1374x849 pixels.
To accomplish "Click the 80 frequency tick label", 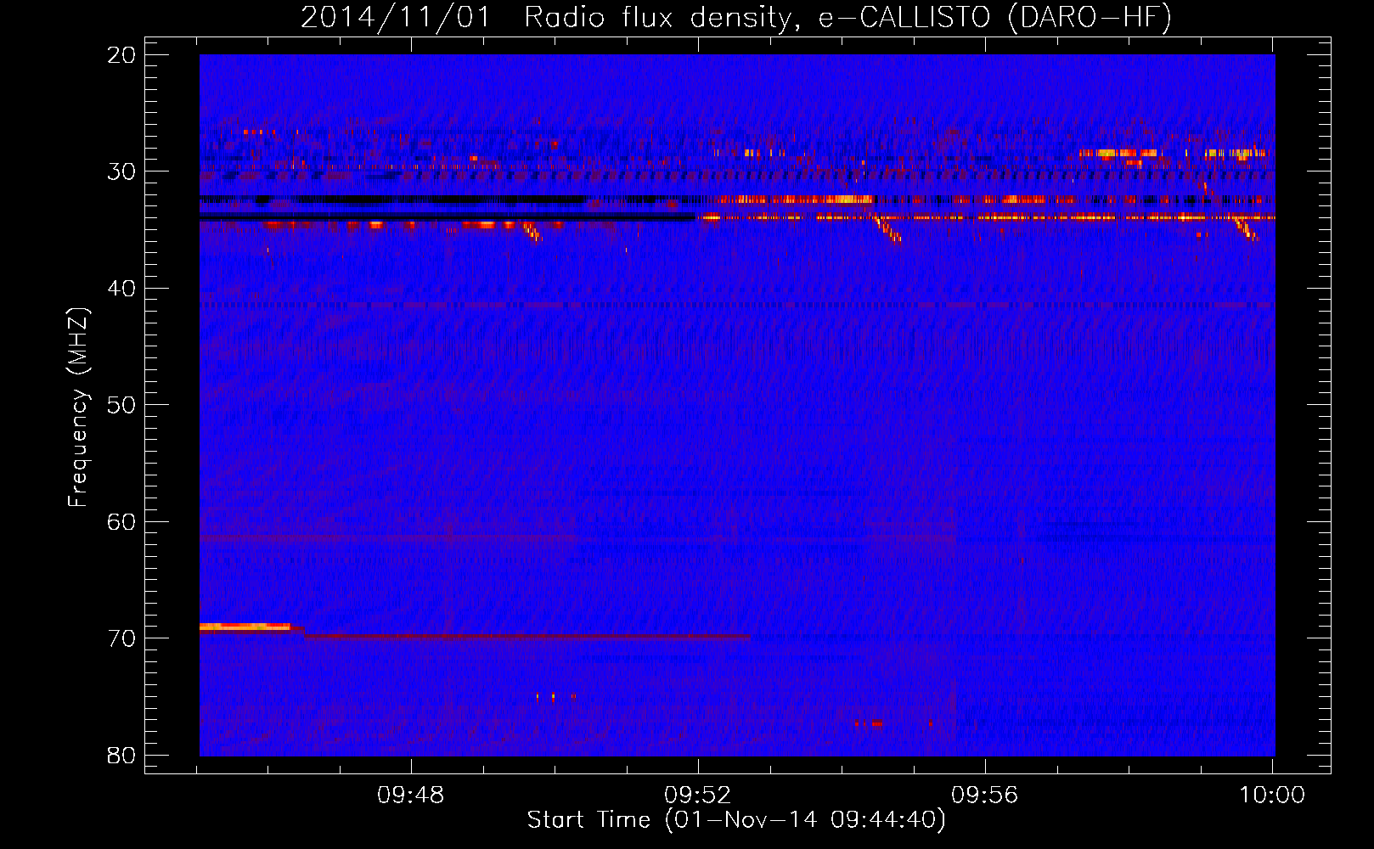I will pos(122,755).
